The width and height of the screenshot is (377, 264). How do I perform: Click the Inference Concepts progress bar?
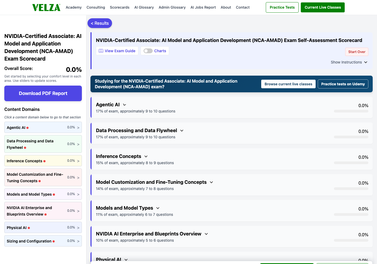(x=351, y=163)
